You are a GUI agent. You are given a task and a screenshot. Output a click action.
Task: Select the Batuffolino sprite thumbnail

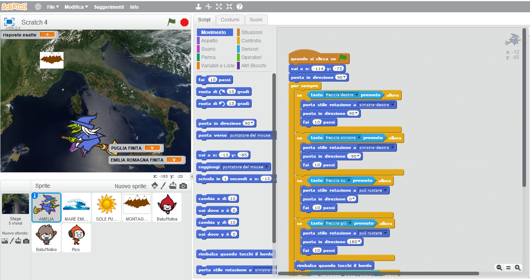click(46, 237)
